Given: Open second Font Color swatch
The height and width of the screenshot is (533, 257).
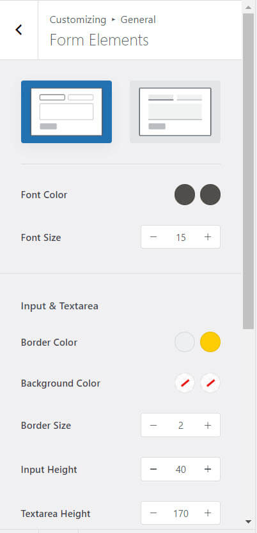Looking at the screenshot, I should [x=210, y=195].
